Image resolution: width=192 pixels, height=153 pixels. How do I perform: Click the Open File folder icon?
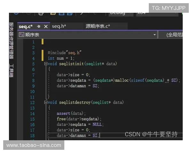(x=53, y=14)
